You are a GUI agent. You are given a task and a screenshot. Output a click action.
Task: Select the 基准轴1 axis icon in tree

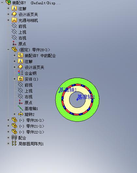tap(21, 108)
